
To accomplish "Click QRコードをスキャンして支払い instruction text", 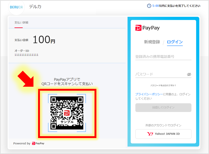I will tap(67, 84).
